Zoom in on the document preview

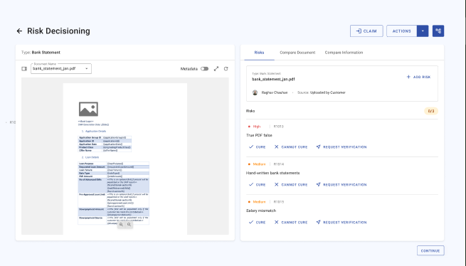[x=121, y=224]
